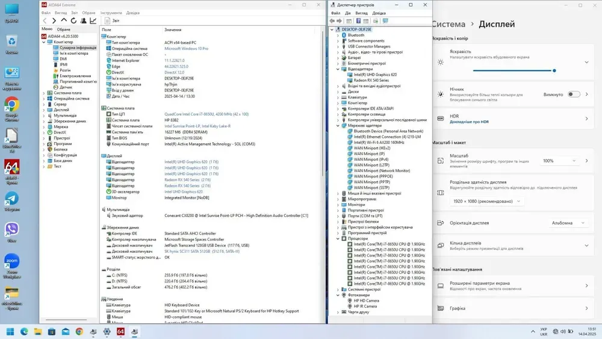
Task: Click the Microsoft Windows 10 Pro link
Action: point(186,49)
